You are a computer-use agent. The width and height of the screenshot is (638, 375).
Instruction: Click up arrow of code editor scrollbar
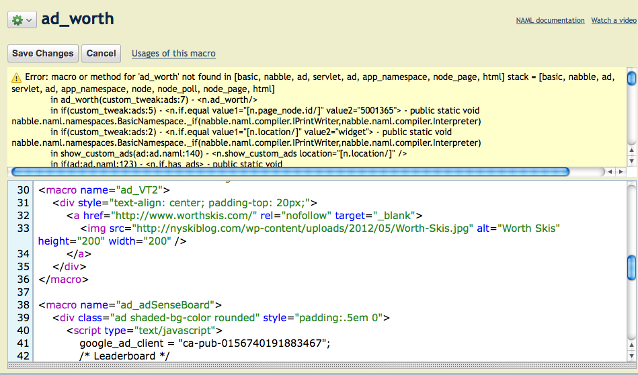[631, 343]
